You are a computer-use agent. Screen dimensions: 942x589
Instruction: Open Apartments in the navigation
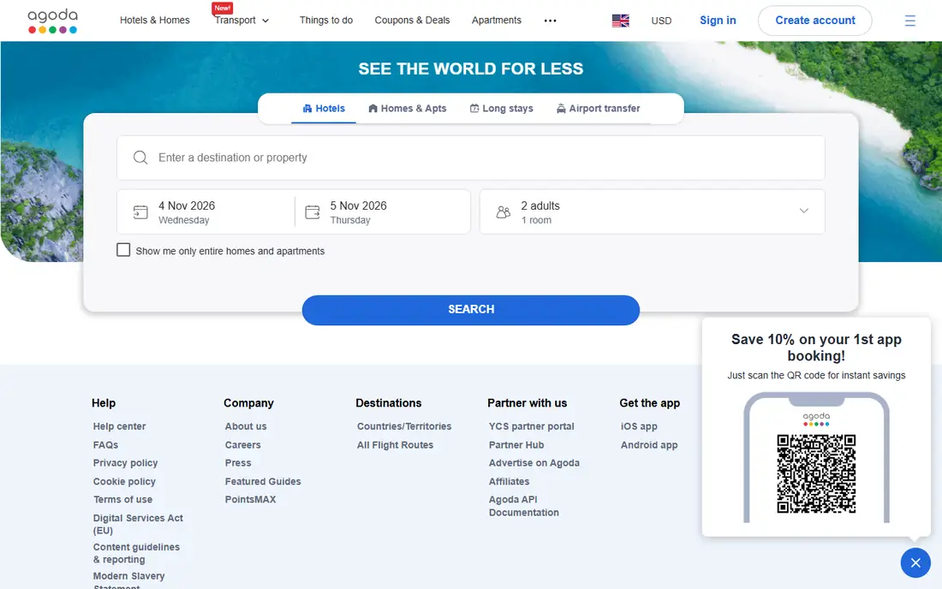coord(496,21)
